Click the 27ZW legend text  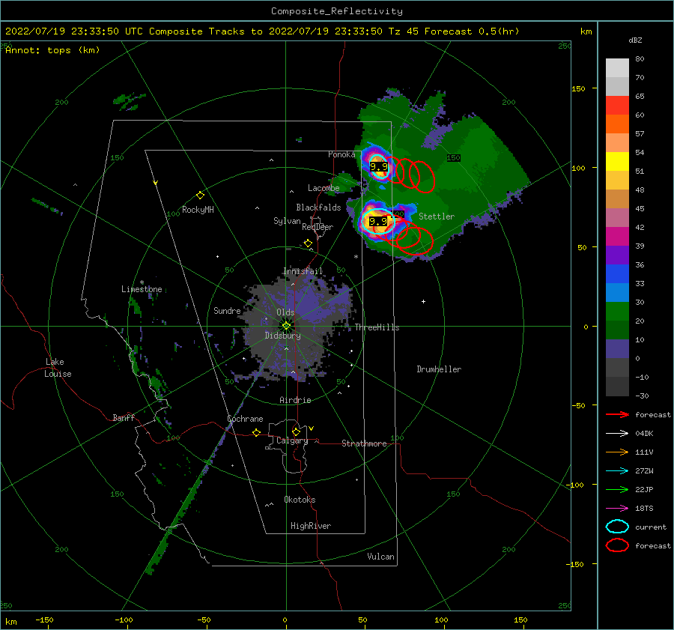(x=644, y=471)
